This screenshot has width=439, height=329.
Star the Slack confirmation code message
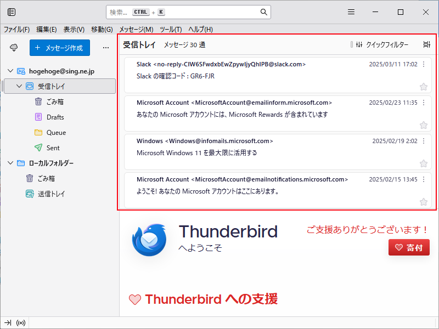click(x=424, y=87)
